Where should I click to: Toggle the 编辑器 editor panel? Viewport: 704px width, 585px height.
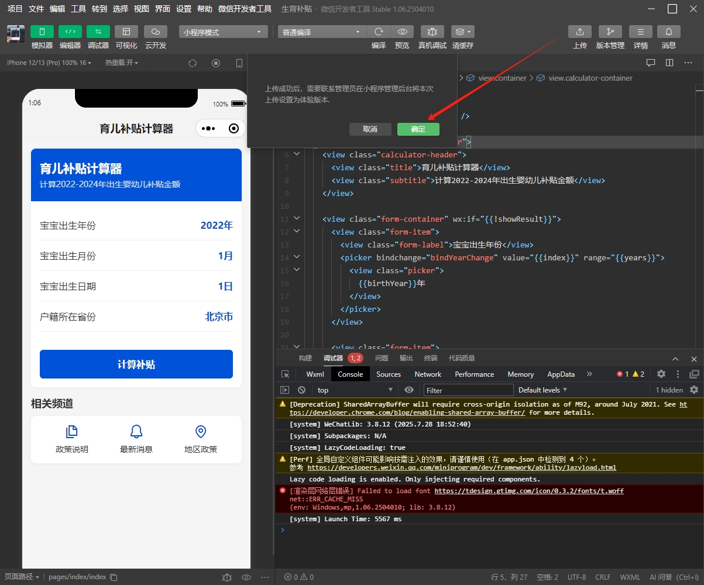point(70,32)
